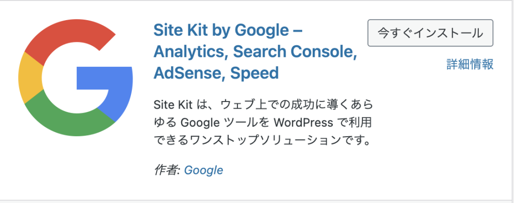
Task: Click the ワンストップソリューション description line
Action: tap(263, 141)
